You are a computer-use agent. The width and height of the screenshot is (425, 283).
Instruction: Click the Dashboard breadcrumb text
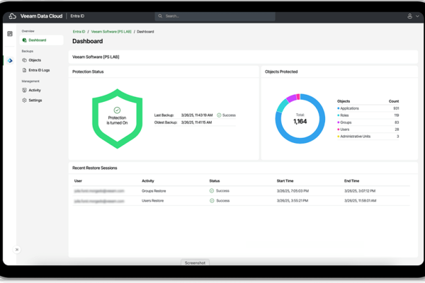coord(145,32)
